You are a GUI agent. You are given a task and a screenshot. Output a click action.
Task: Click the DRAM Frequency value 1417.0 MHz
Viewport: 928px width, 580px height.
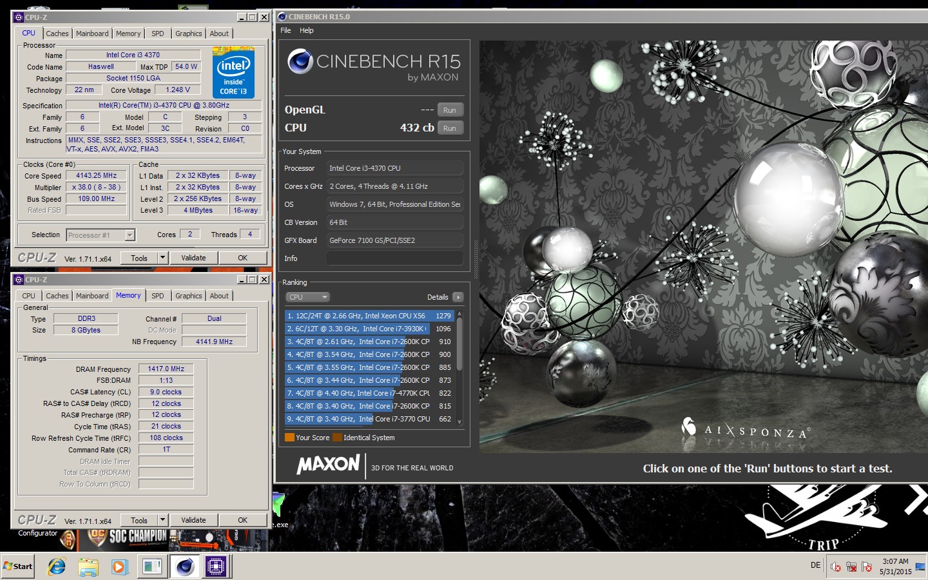[x=166, y=369]
